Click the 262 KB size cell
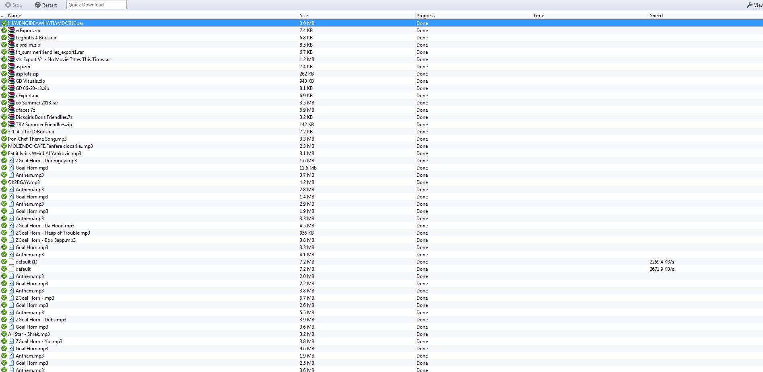Viewport: 763px width, 372px height. coord(307,74)
